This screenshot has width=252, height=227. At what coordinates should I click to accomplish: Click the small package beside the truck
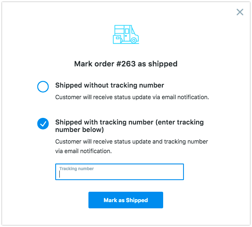[117, 39]
